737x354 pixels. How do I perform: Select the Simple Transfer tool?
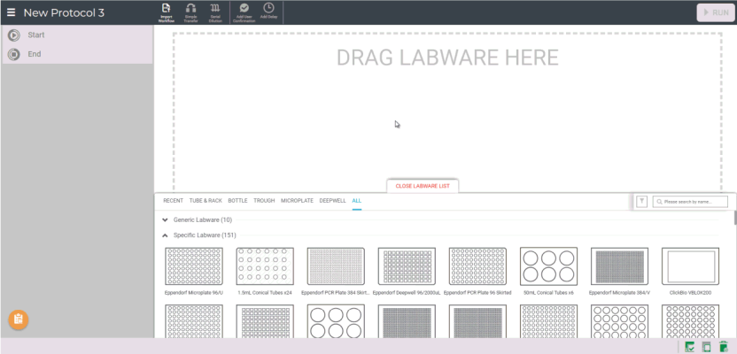pos(190,12)
